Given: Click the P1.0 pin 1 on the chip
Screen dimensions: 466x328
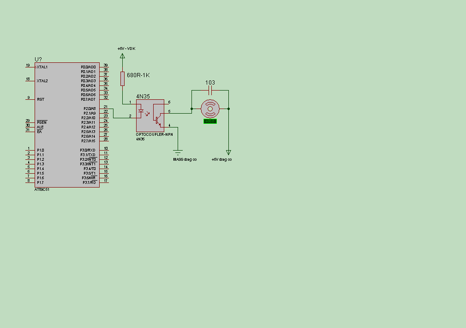Looking at the screenshot, I should tap(30, 150).
